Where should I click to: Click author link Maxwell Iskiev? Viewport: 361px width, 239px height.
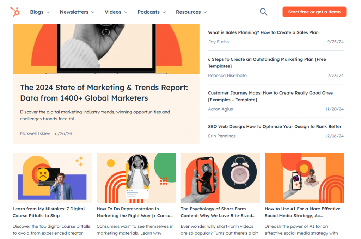35,133
